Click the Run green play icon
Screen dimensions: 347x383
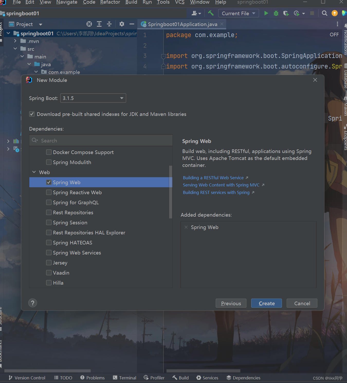click(x=266, y=13)
